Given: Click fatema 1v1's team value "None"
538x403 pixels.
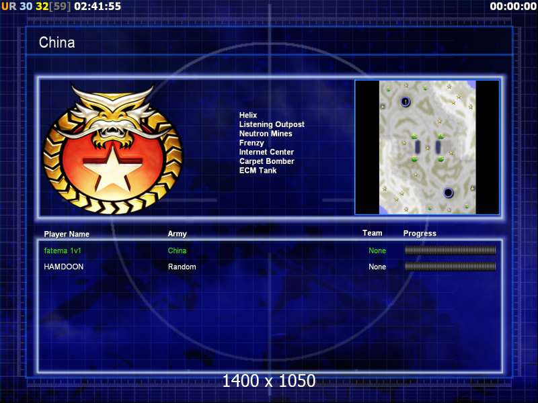Looking at the screenshot, I should point(377,251).
